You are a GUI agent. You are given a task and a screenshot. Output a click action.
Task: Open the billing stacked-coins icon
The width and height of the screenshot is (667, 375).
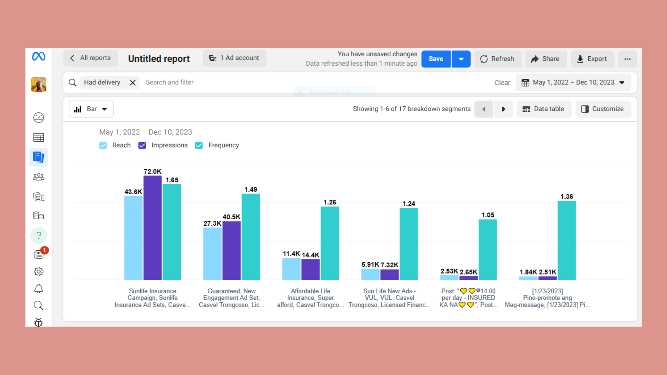coord(39,216)
